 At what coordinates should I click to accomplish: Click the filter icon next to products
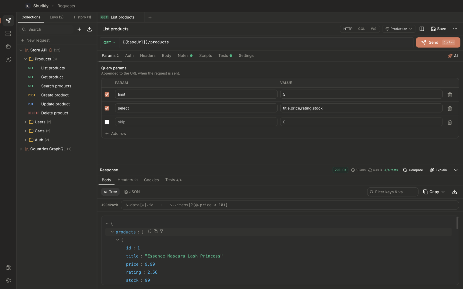161,231
